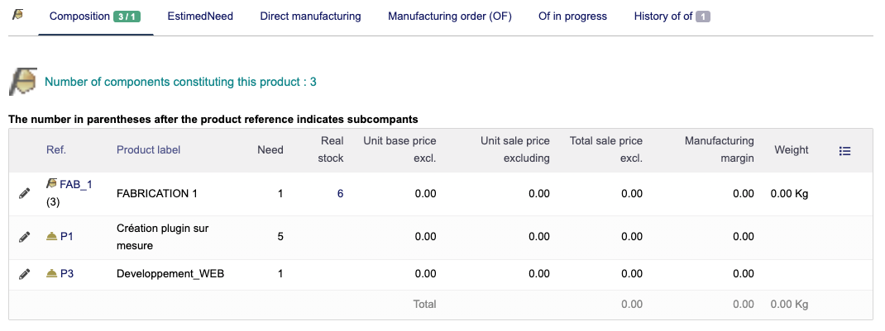Image resolution: width=885 pixels, height=331 pixels.
Task: Click the real stock value 6
Action: pyautogui.click(x=340, y=194)
